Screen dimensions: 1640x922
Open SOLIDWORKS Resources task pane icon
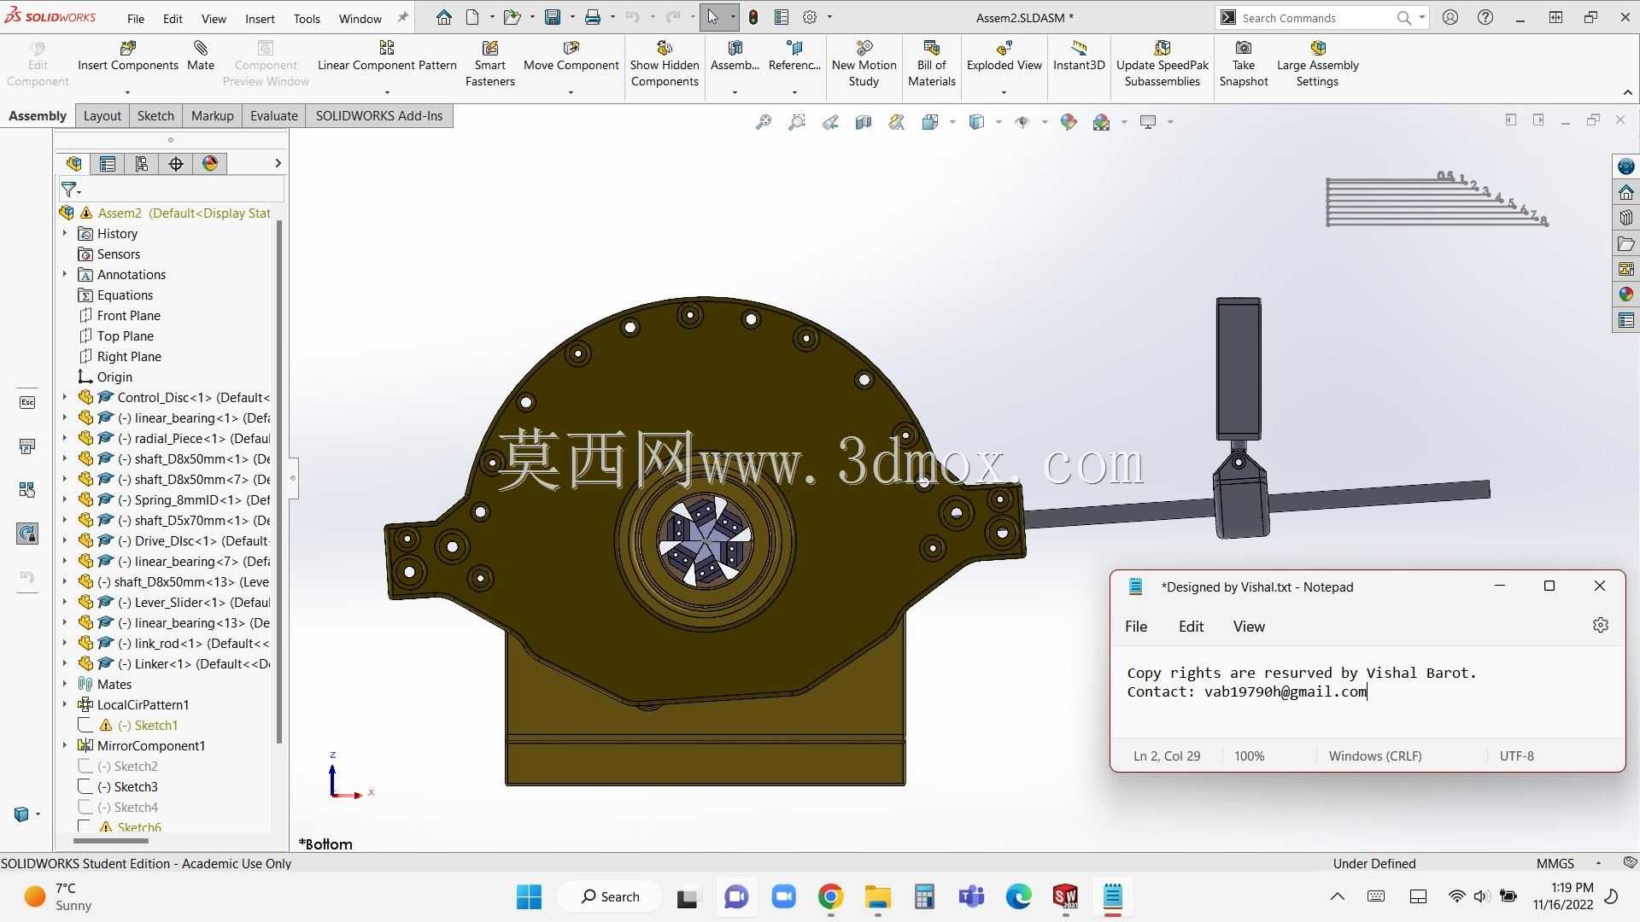click(x=1625, y=166)
